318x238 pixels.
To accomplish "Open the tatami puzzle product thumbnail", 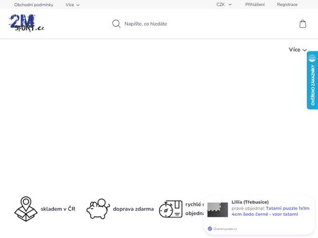I will (217, 209).
